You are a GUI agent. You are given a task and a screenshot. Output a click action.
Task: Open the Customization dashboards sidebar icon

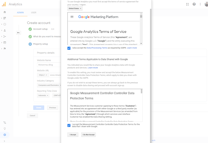click(x=5, y=18)
